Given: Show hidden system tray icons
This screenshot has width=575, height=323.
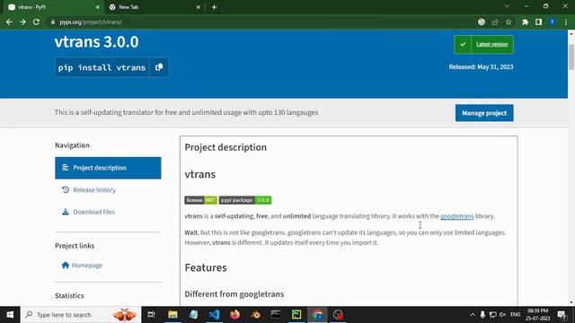Looking at the screenshot, I should pyautogui.click(x=473, y=315).
